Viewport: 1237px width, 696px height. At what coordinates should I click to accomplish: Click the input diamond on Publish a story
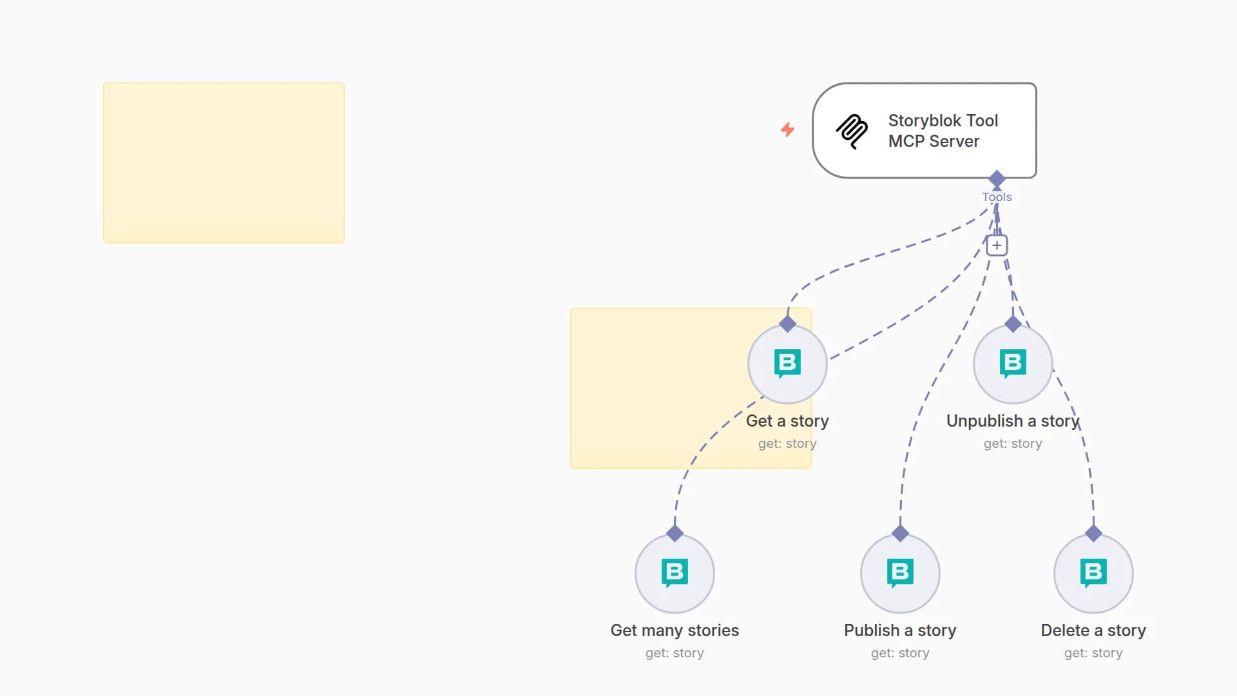(x=900, y=533)
